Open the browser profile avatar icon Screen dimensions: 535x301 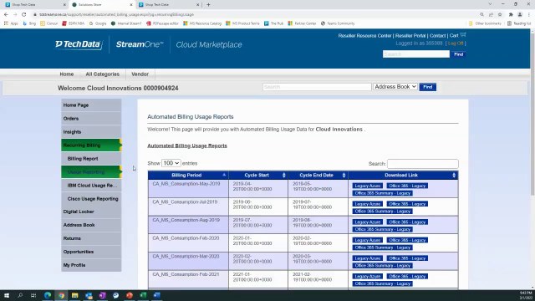tap(520, 15)
